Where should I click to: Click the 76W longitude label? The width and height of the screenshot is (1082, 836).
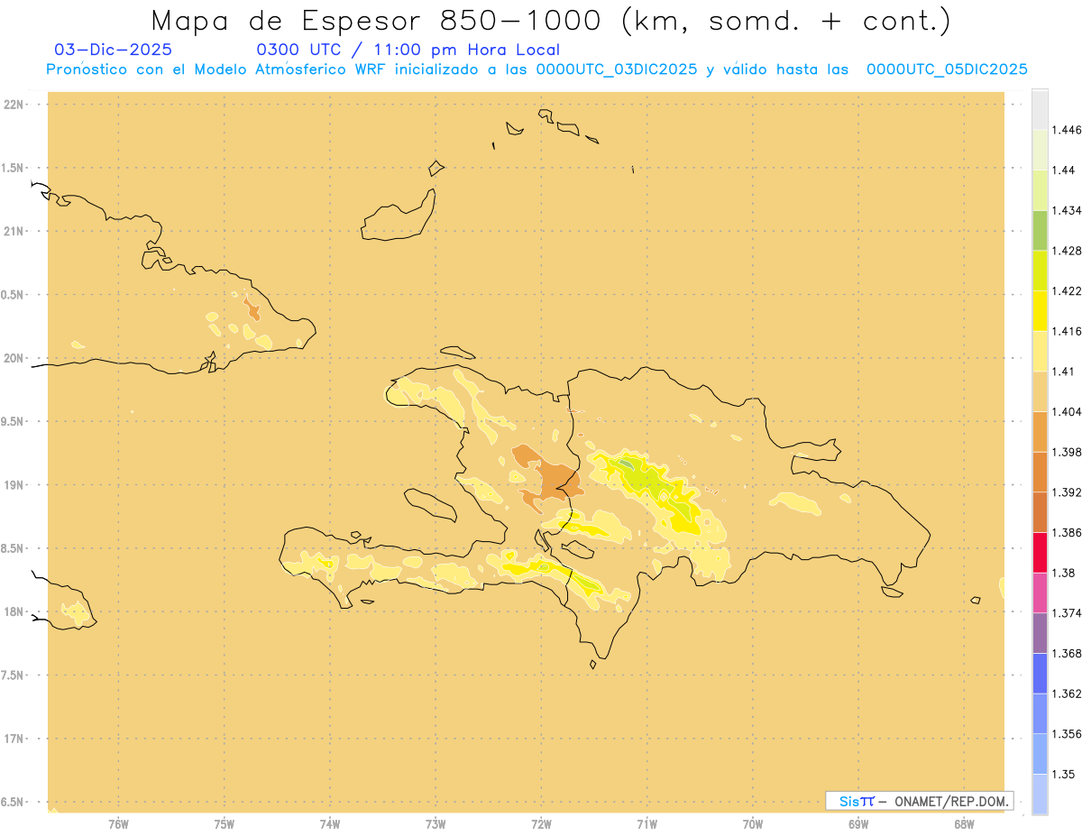pyautogui.click(x=118, y=823)
